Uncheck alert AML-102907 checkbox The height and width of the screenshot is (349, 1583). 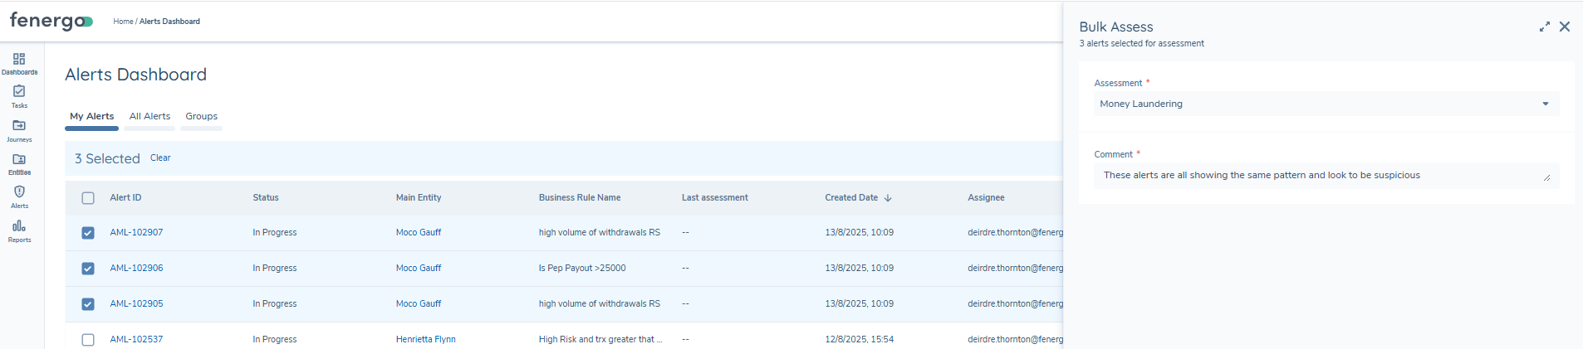[x=88, y=233]
